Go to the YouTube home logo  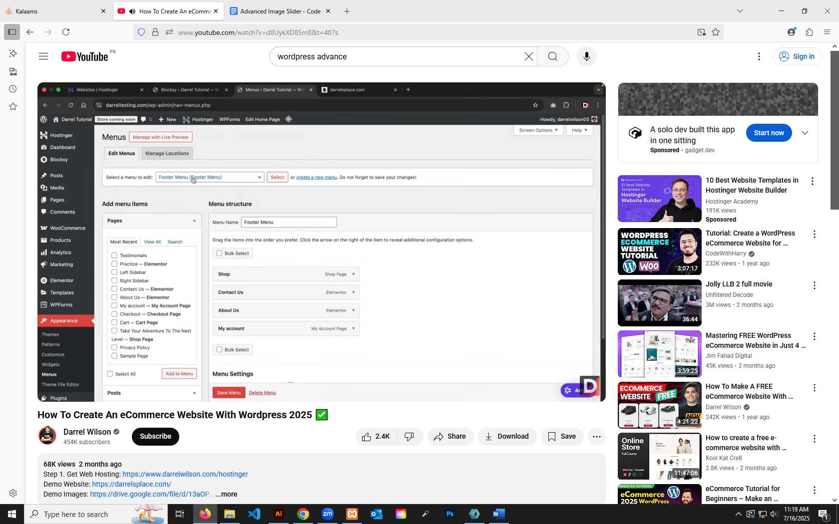[84, 56]
